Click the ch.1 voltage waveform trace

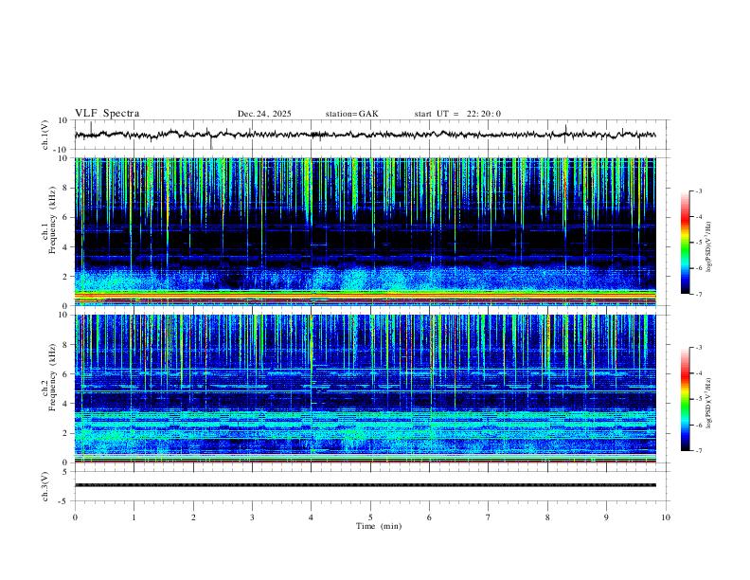coord(366,135)
